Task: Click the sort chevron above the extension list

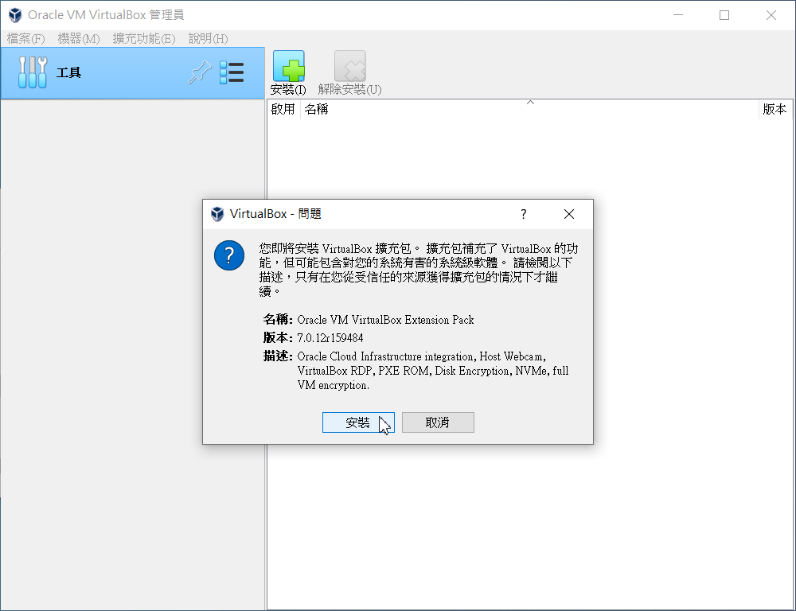Action: point(530,102)
